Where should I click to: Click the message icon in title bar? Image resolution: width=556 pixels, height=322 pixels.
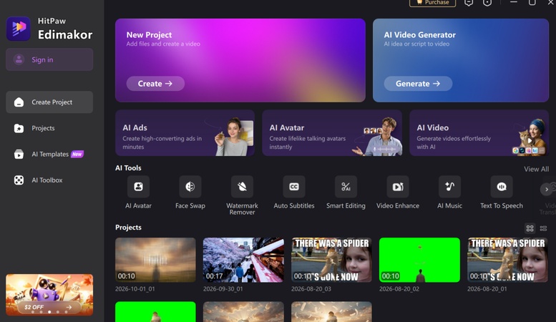tap(469, 2)
